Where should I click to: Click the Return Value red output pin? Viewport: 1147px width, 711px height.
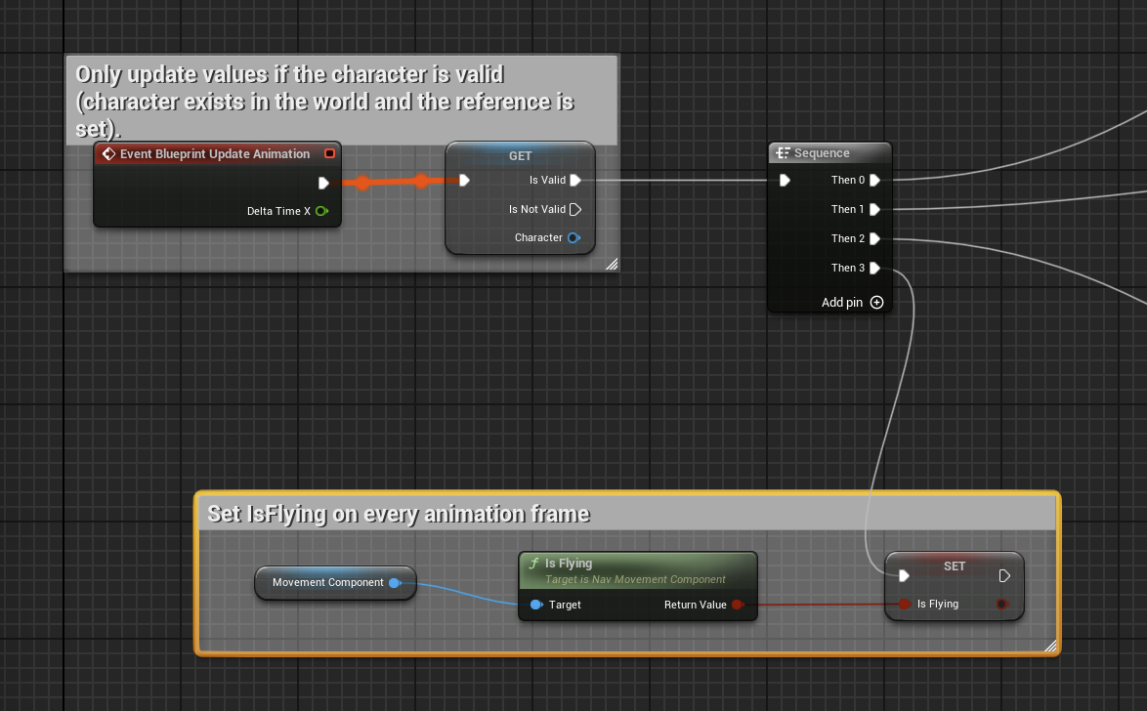737,605
